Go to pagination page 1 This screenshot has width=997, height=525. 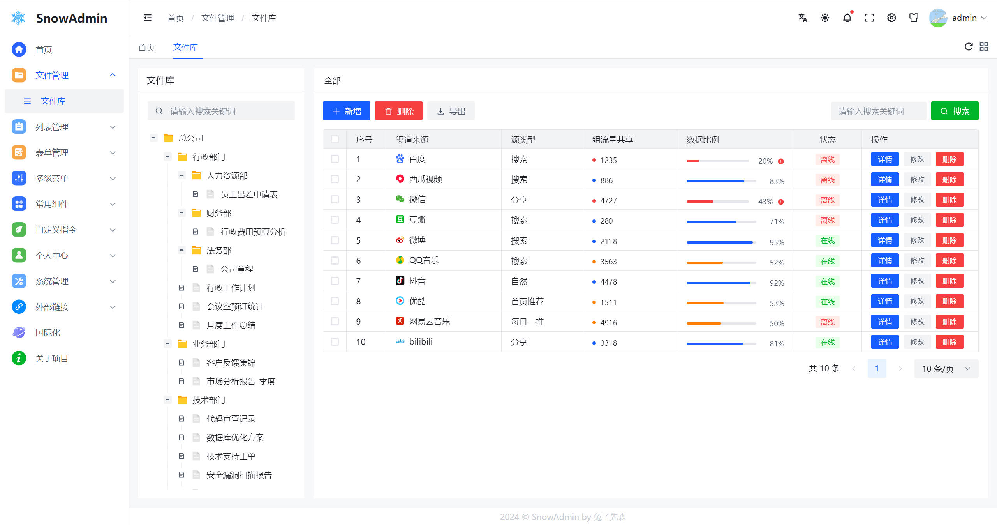point(877,368)
